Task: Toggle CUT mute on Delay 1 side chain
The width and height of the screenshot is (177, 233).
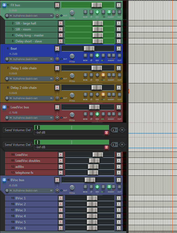Action: (x=120, y=75)
